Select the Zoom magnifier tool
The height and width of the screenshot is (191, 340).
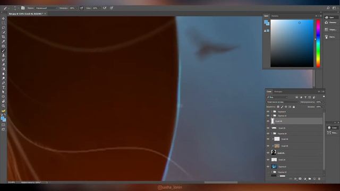3,106
